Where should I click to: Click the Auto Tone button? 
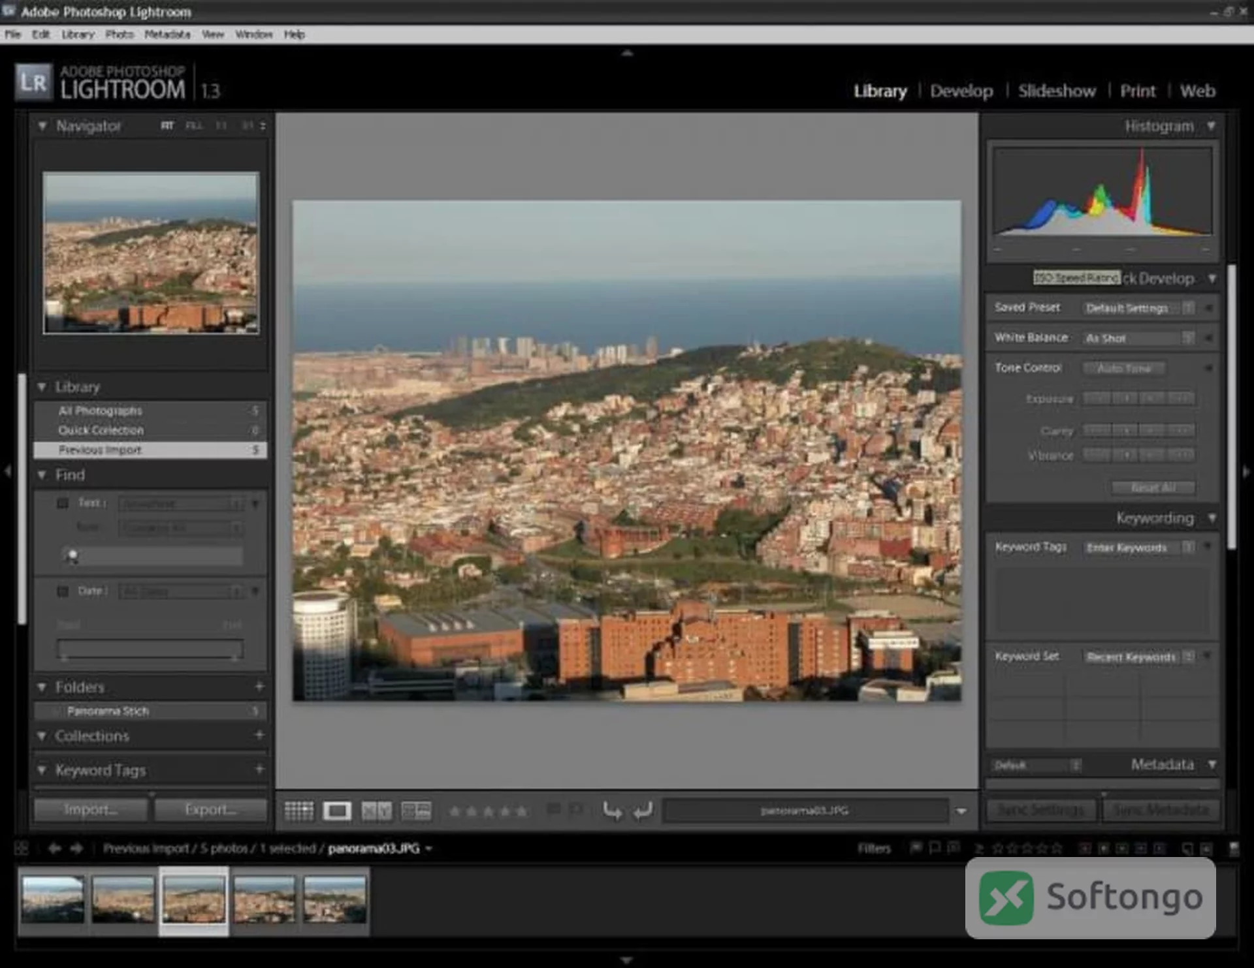coord(1124,368)
